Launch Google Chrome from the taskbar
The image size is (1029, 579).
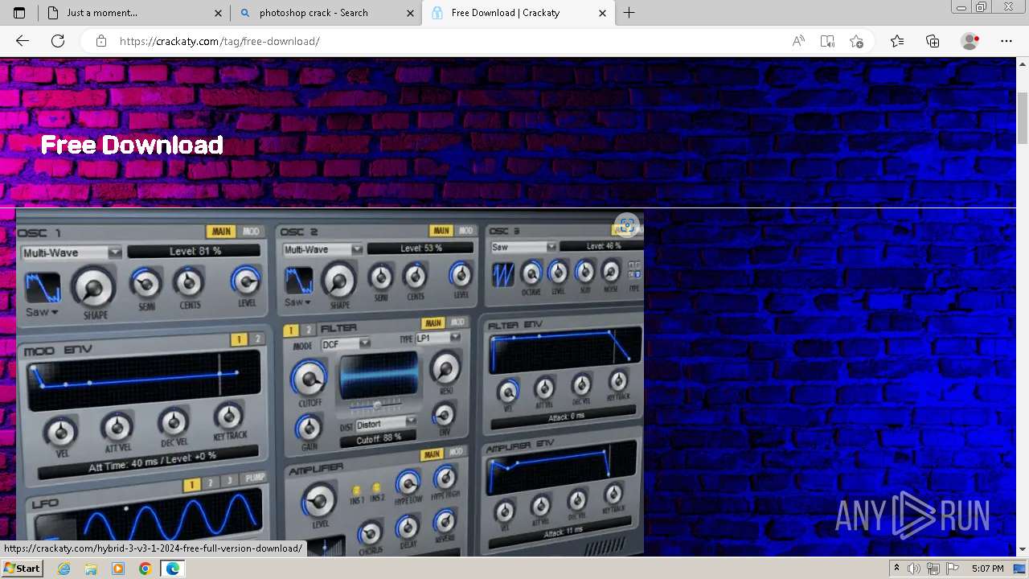click(x=146, y=569)
